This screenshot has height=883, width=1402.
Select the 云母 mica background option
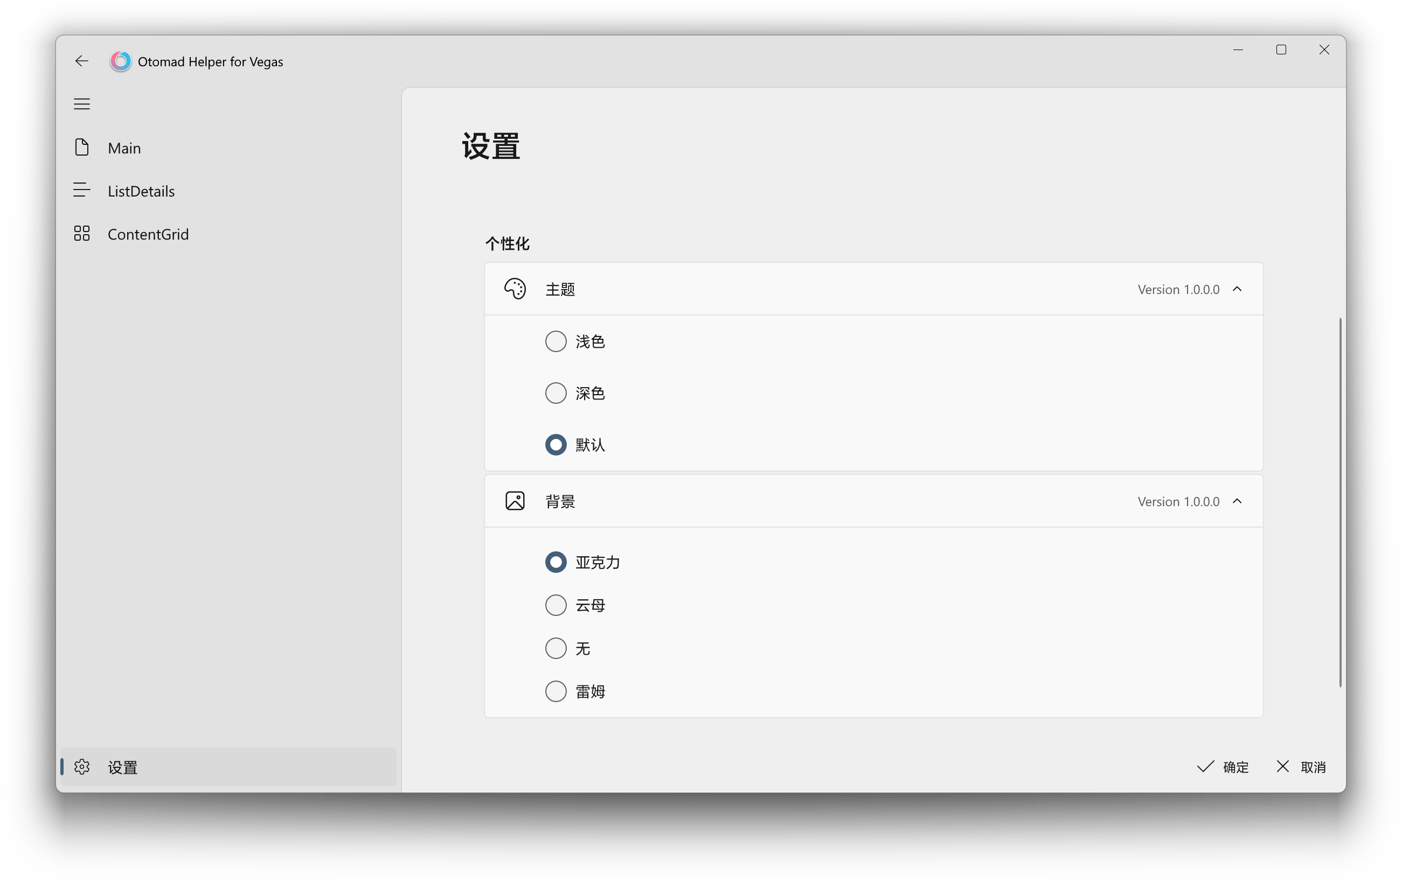coord(556,604)
